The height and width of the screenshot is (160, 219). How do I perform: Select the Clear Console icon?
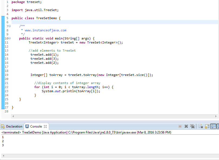pyautogui.click(x=200, y=126)
